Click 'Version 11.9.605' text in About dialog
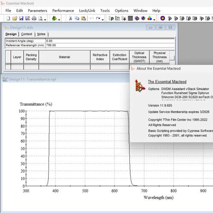The image size is (213, 213). coord(160,106)
